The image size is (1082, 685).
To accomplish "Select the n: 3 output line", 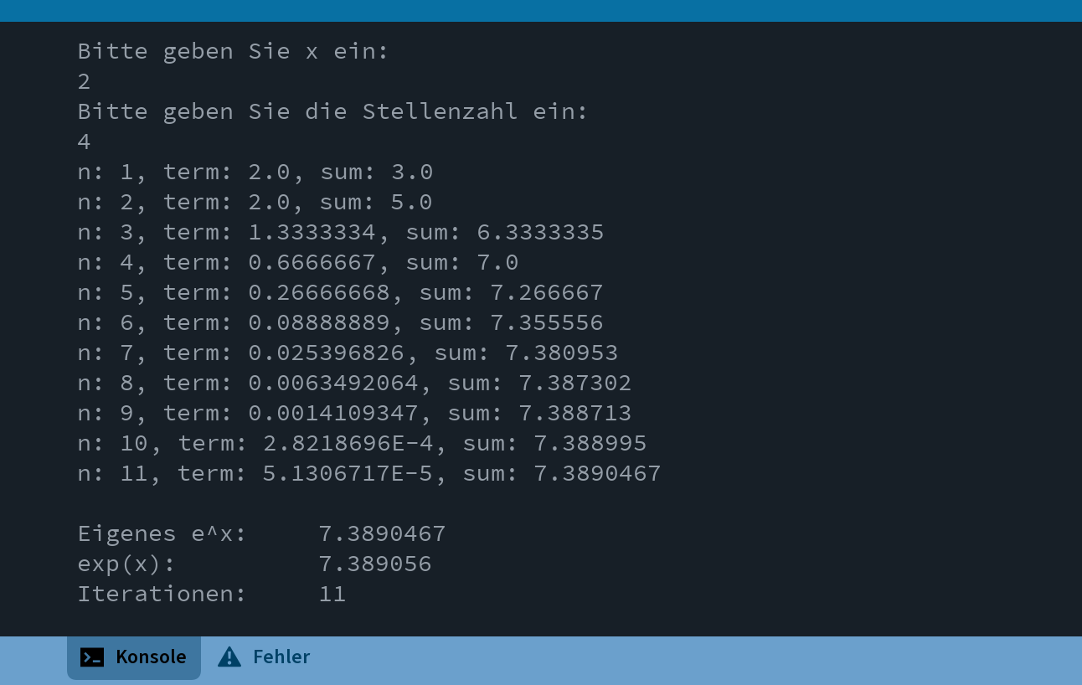I will 341,232.
